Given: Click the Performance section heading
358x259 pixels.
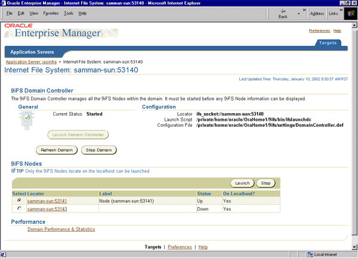Looking at the screenshot, I should pos(28,222).
